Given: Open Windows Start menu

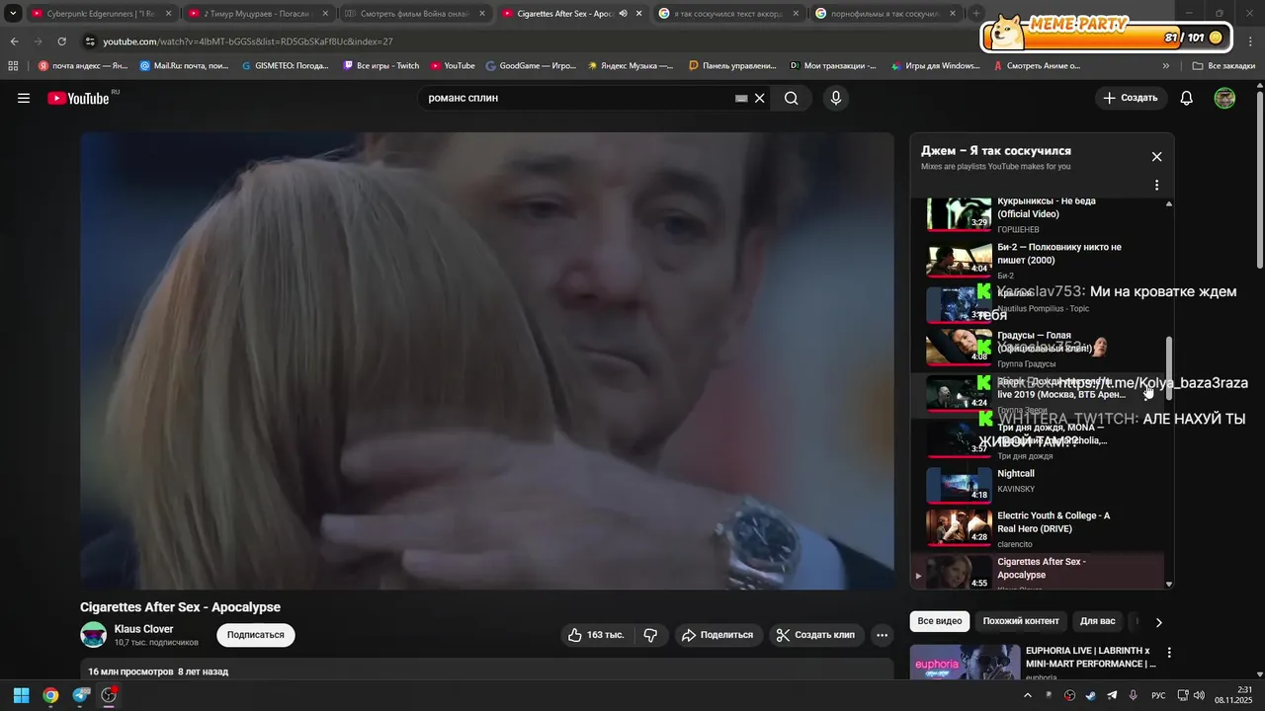Looking at the screenshot, I should pyautogui.click(x=21, y=695).
